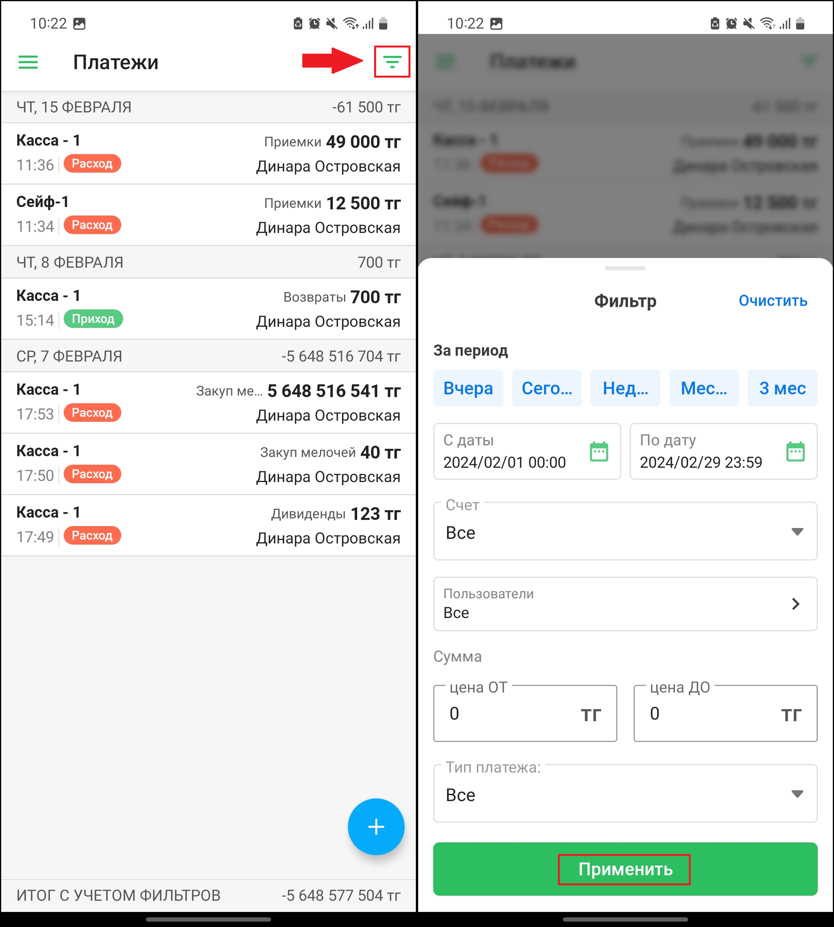The width and height of the screenshot is (834, 927).
Task: Tap the Очистить link
Action: click(x=773, y=301)
